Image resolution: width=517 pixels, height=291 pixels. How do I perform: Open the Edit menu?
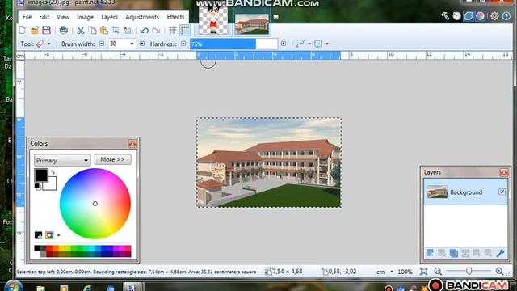[x=44, y=17]
